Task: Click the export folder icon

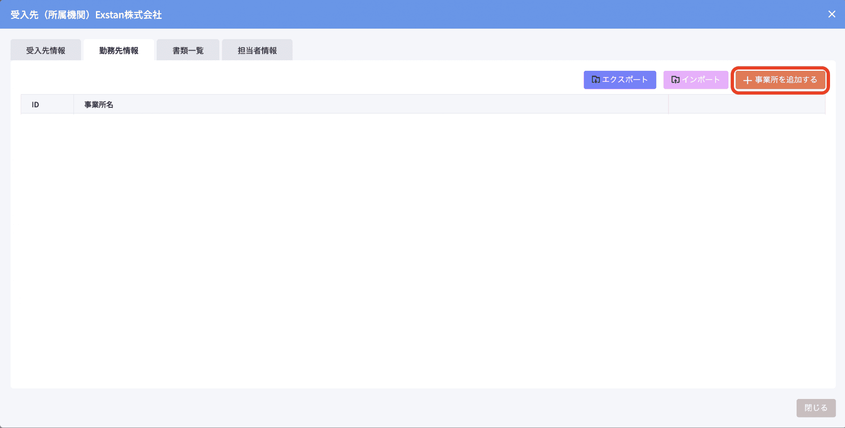Action: click(595, 80)
